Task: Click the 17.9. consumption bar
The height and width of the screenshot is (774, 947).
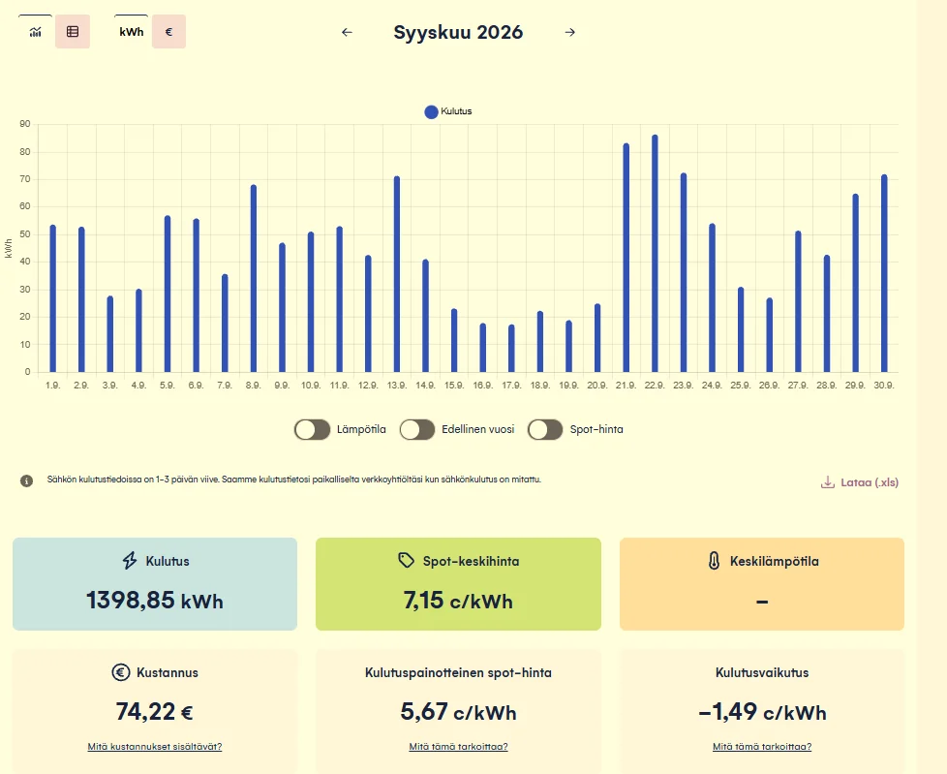Action: click(511, 349)
